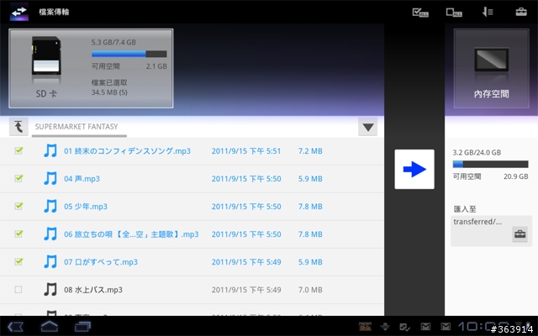Uncheck the 06 旅立ちの唄 checkbox

click(18, 234)
